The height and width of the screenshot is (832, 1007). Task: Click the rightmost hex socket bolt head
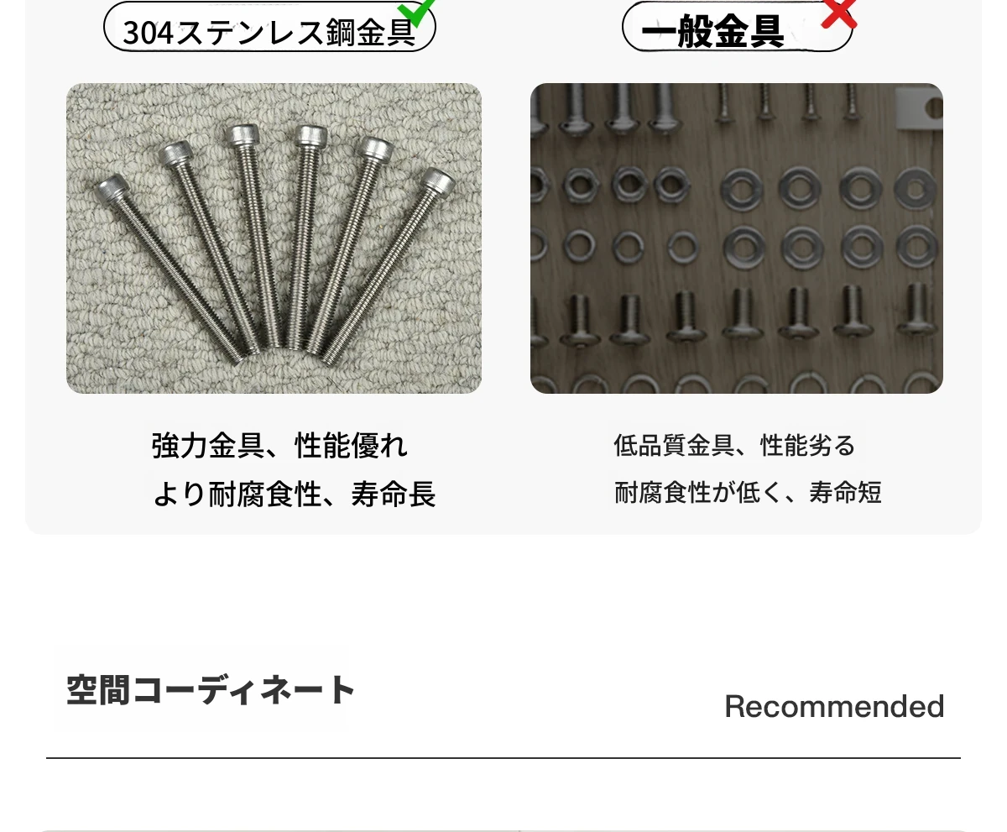437,181
